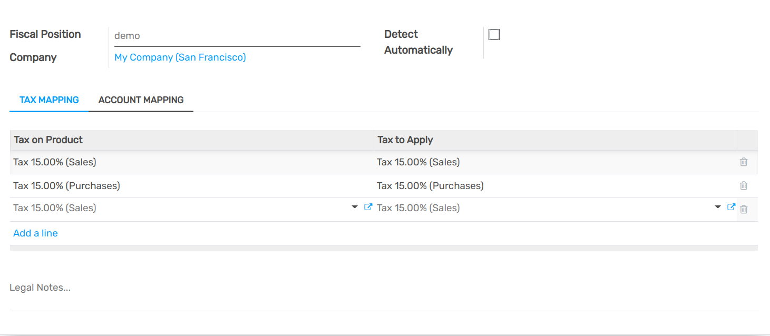Screen dimensions: 770x336
Task: Open the Tax to Apply dropdown
Action: pos(718,207)
